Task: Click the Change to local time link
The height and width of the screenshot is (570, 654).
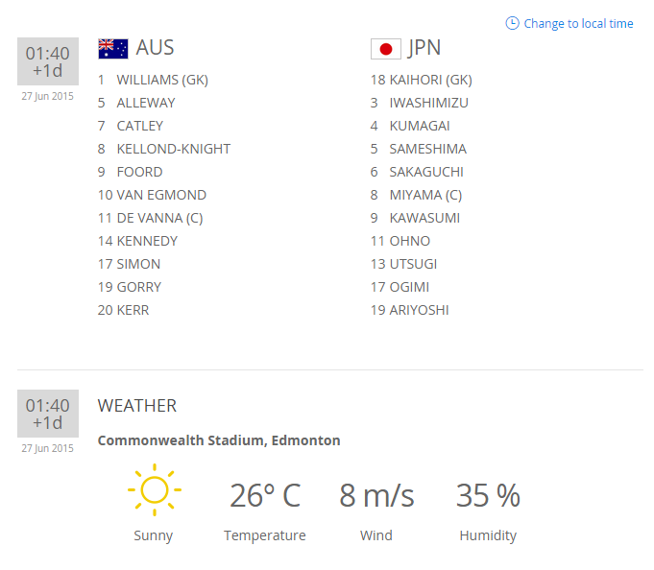Action: [x=578, y=23]
